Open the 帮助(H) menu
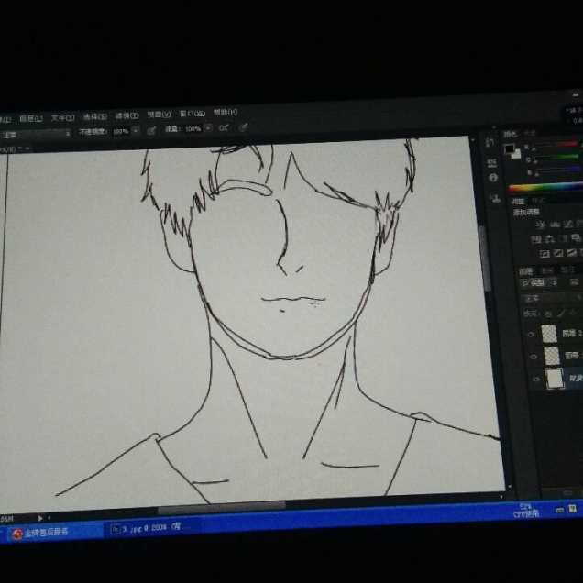 225,112
